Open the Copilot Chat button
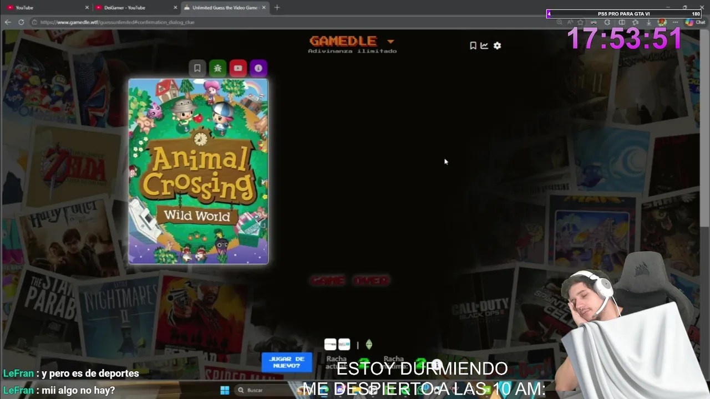 coord(695,22)
